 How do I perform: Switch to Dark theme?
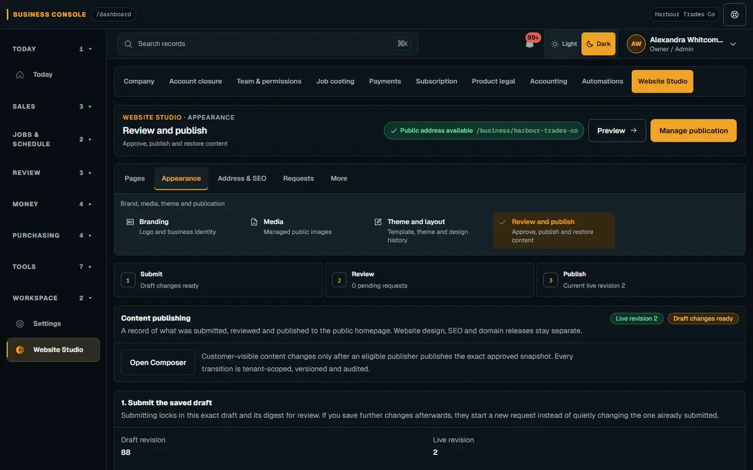599,44
